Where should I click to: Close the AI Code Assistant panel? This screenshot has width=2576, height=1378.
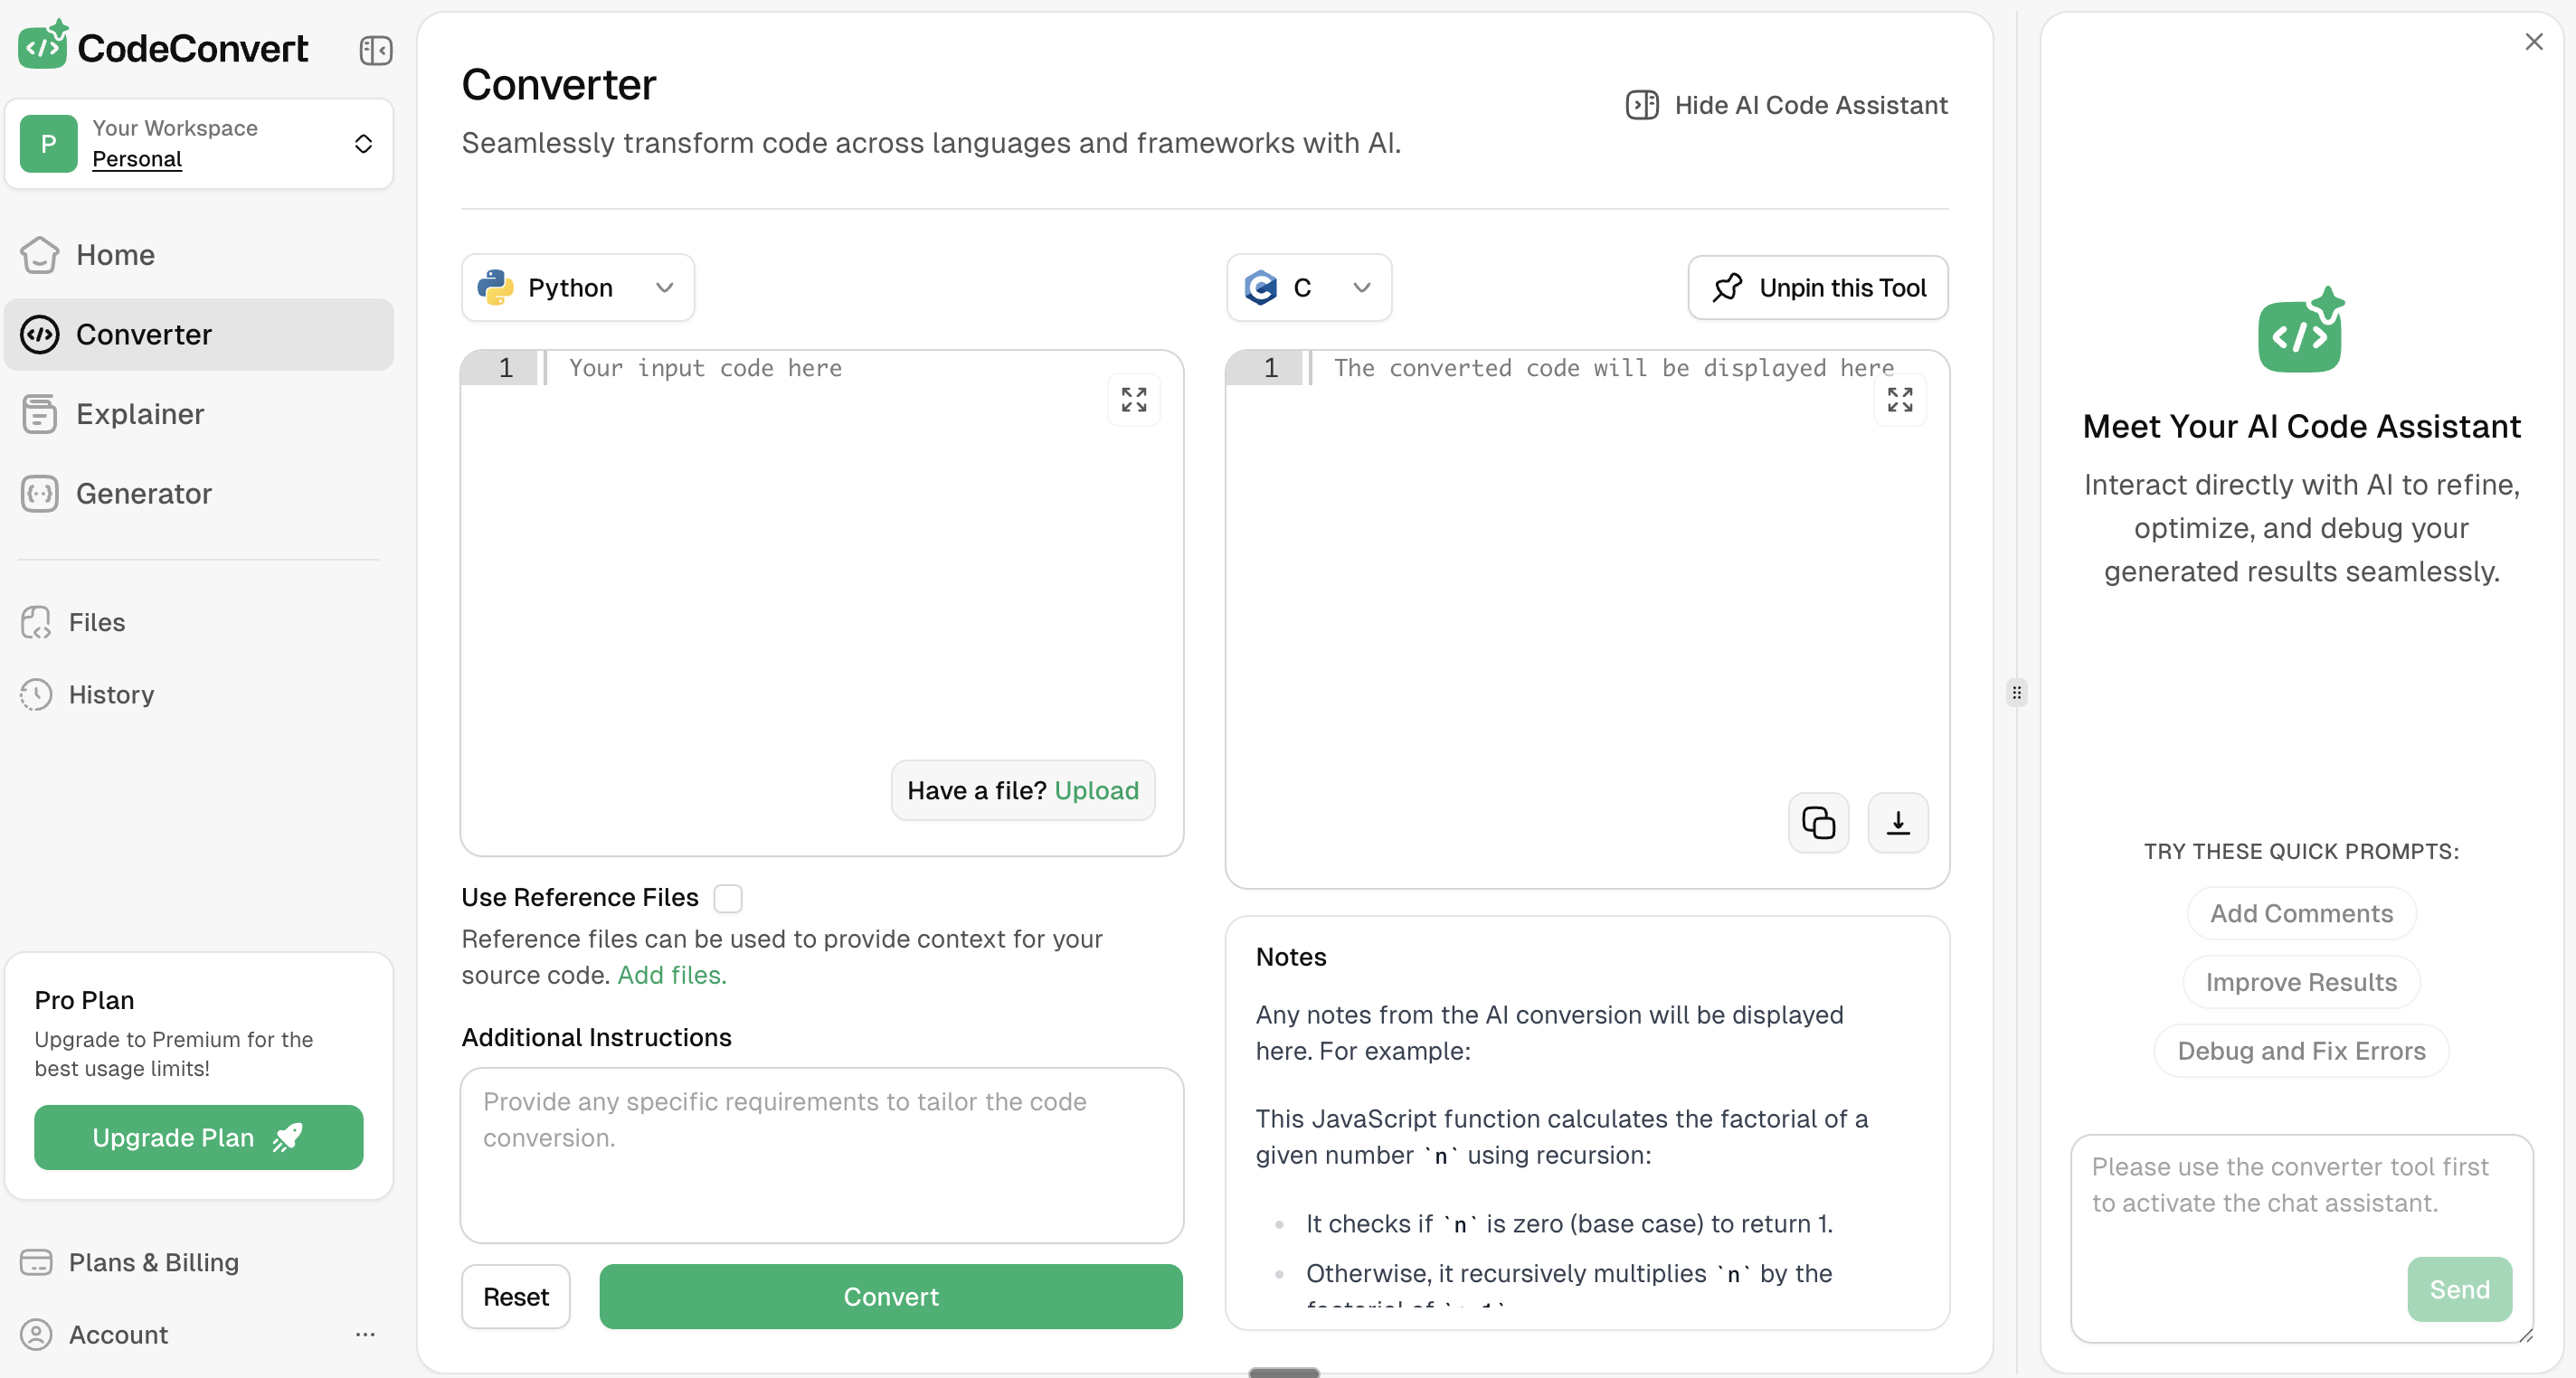[x=2533, y=42]
